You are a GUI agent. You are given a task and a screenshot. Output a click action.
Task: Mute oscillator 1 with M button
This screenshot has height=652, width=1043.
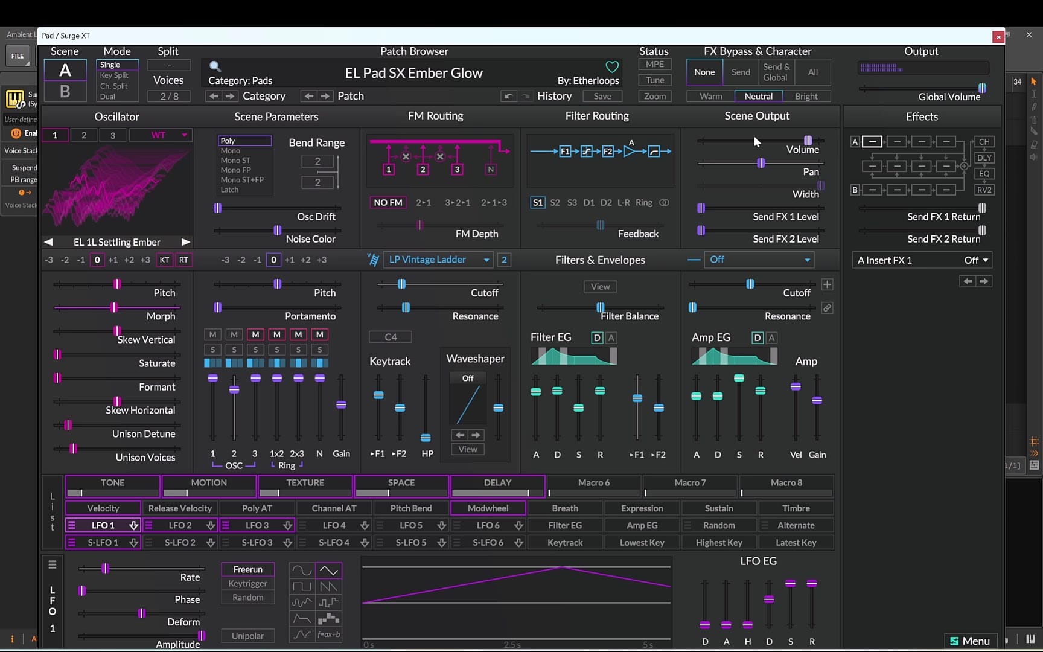(212, 334)
